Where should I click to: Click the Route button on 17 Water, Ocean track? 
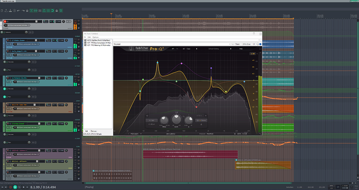[49, 40]
